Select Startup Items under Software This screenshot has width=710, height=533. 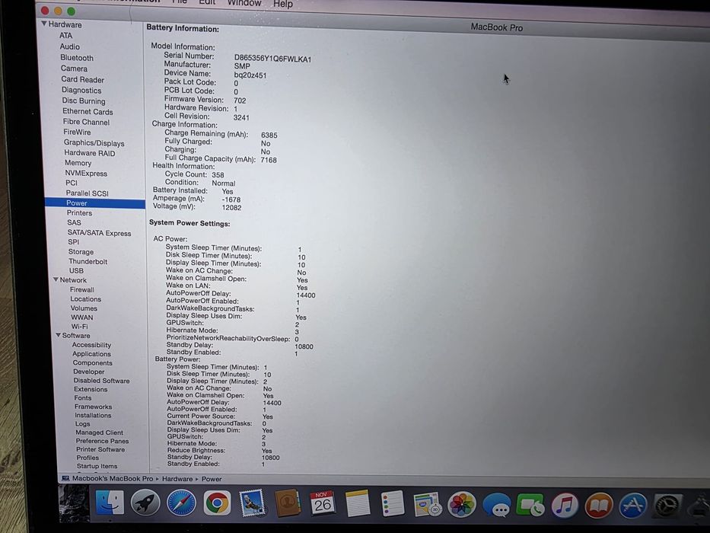[97, 466]
